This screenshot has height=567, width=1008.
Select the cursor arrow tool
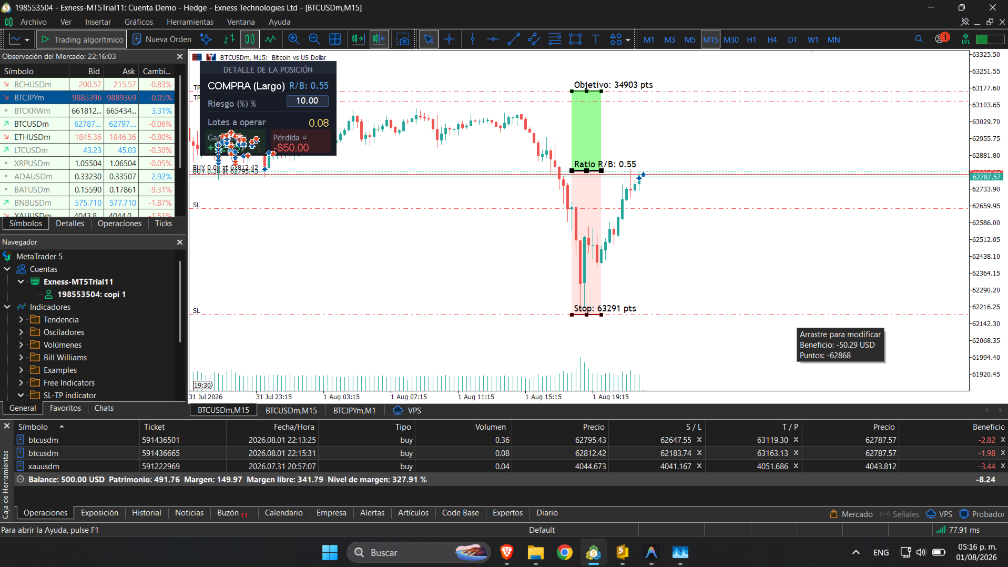429,39
